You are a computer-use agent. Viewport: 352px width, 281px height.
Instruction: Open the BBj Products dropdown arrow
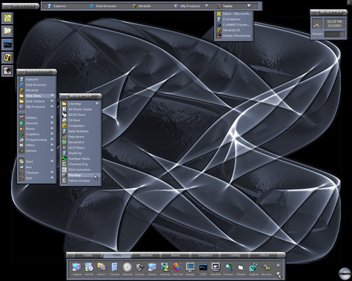pyautogui.click(x=207, y=6)
